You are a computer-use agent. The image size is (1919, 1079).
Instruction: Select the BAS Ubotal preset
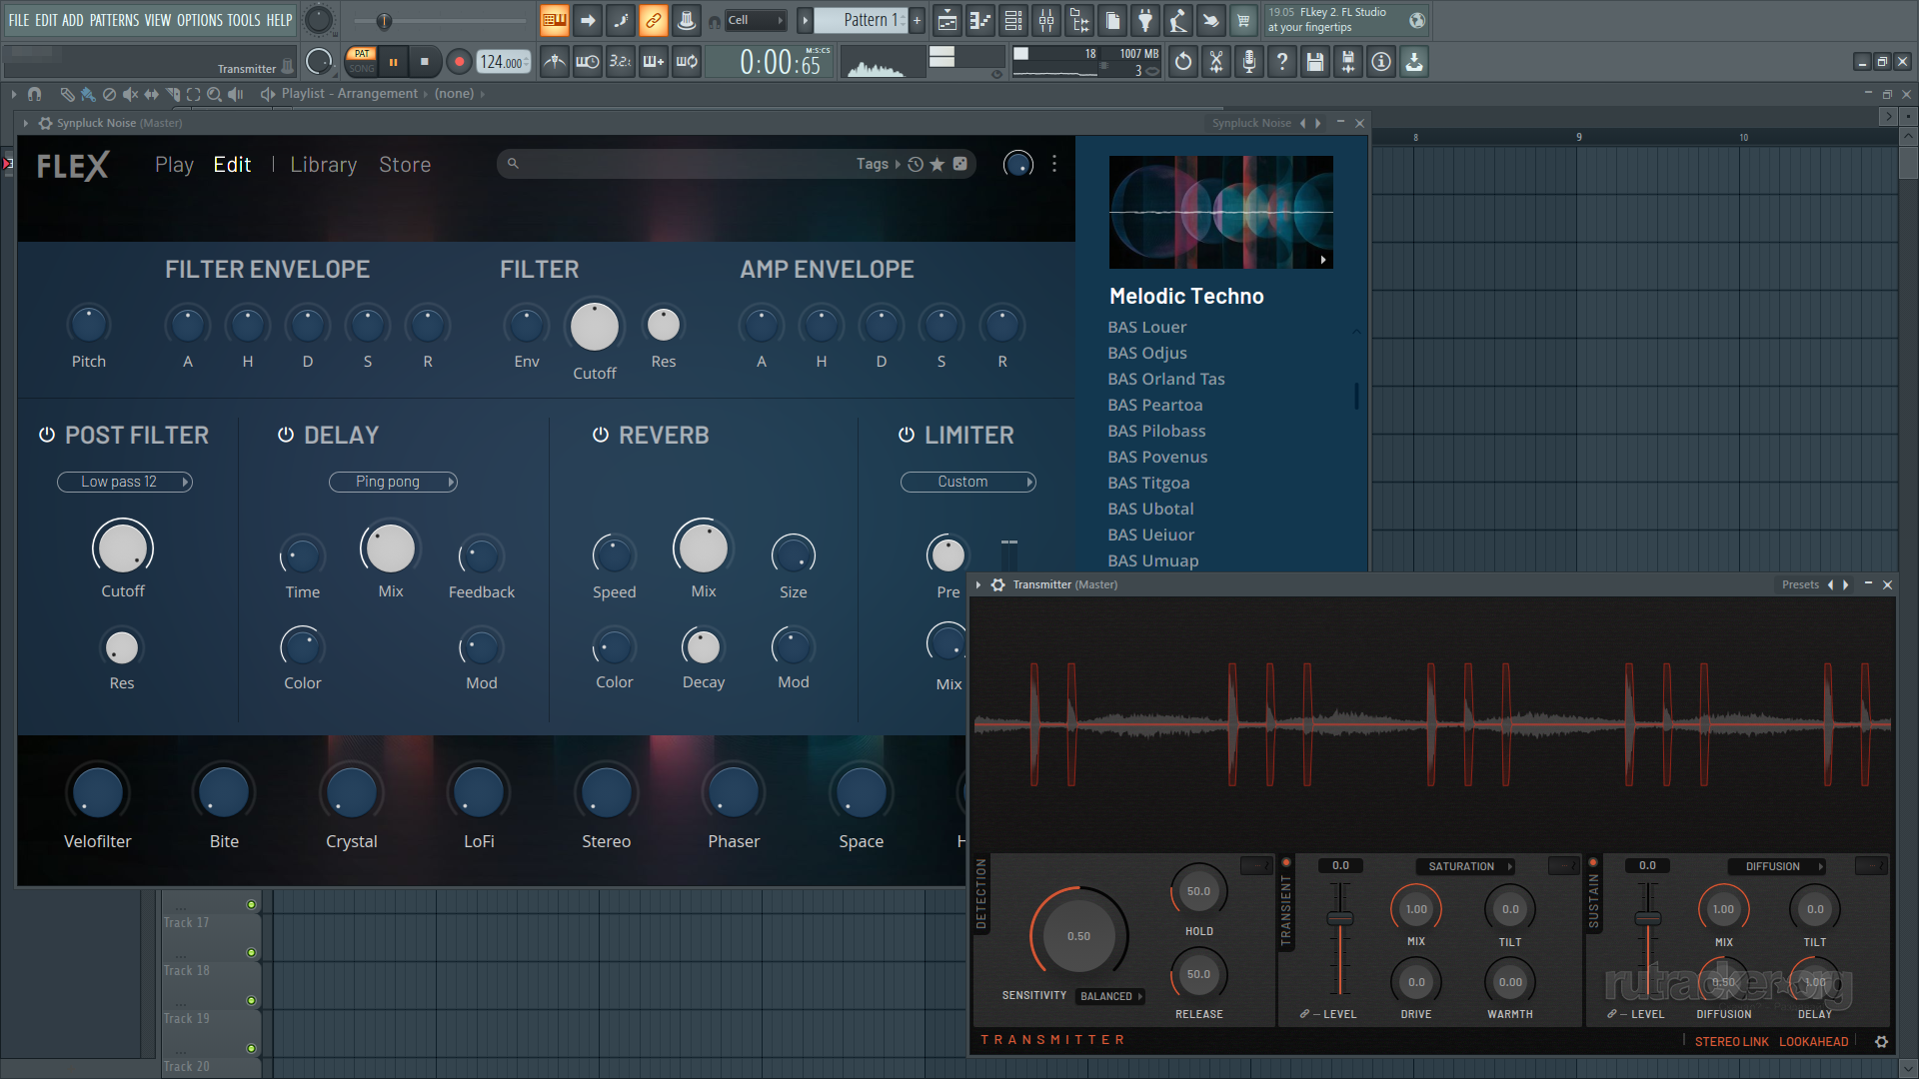point(1150,509)
